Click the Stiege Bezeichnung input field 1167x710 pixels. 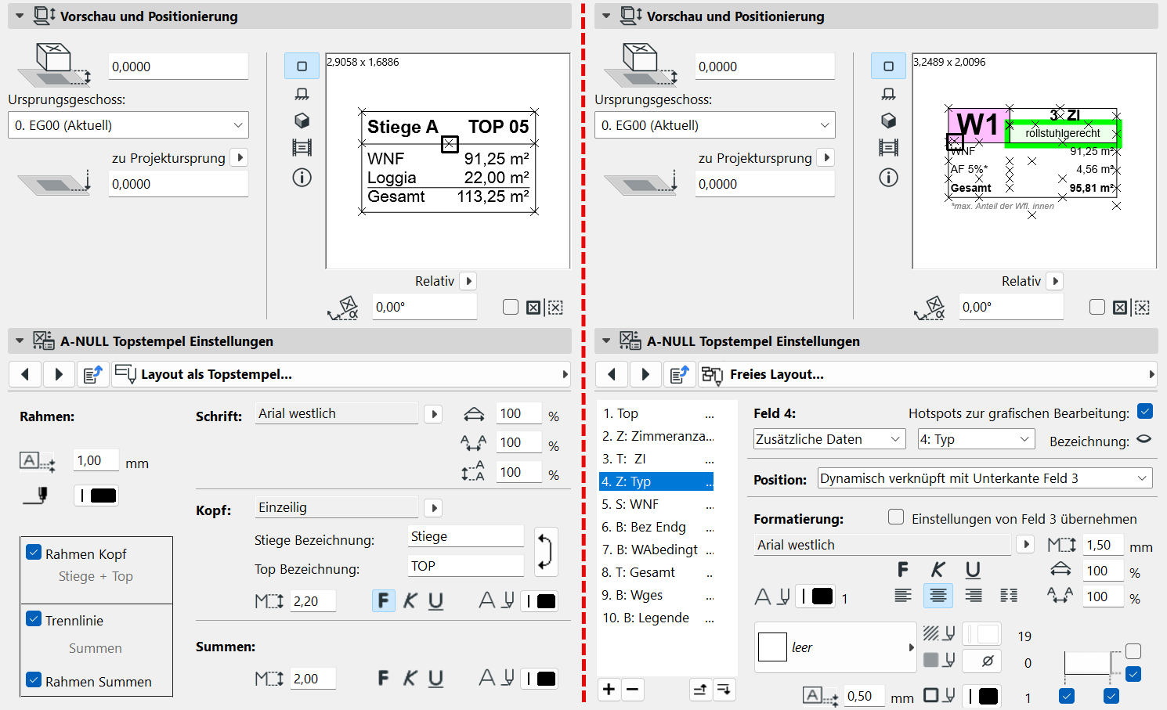tap(465, 536)
